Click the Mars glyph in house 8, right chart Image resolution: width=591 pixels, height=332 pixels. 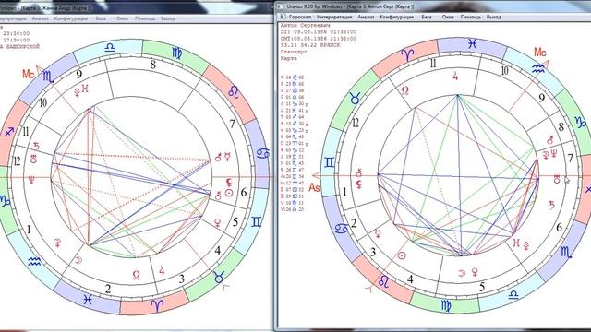(550, 140)
